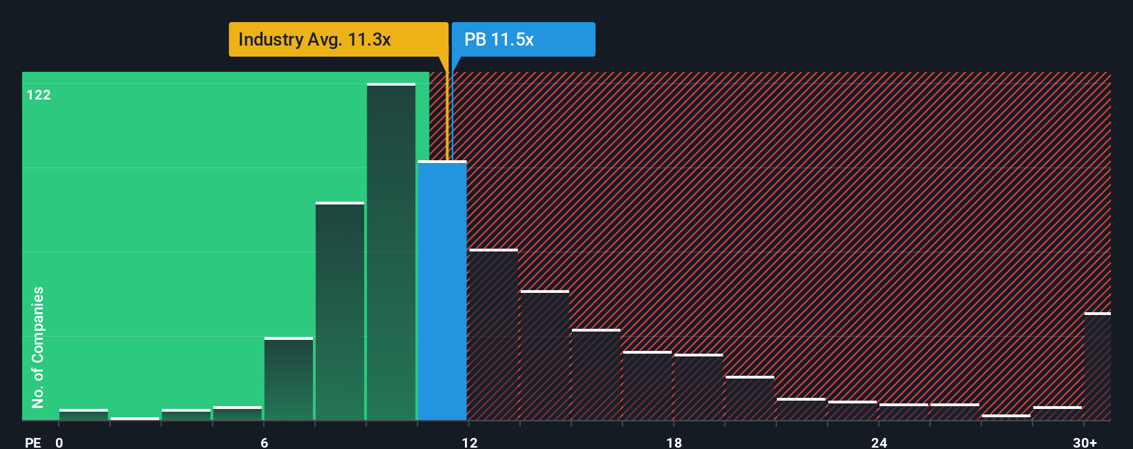Click the x-axis label 24
The image size is (1133, 449).
click(x=879, y=442)
